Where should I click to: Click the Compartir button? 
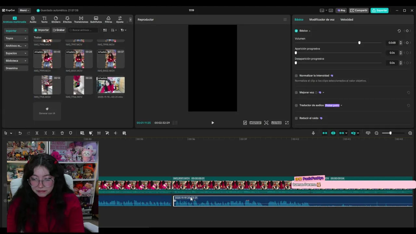click(x=359, y=10)
